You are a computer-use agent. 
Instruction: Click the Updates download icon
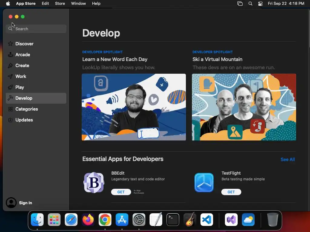click(10, 120)
